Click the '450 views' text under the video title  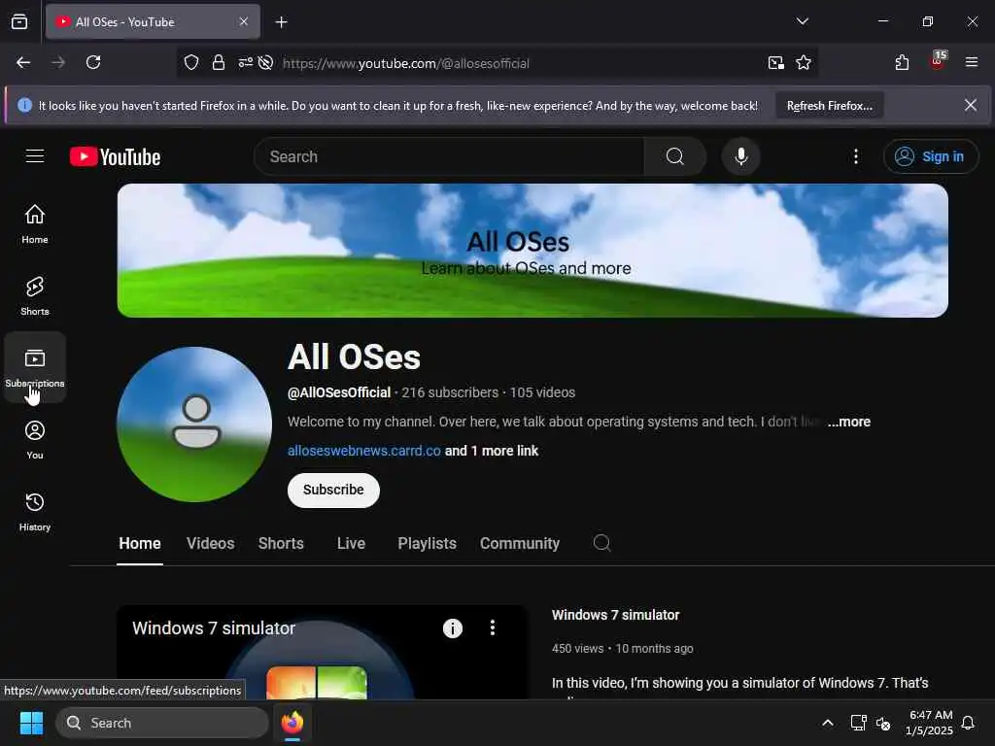tap(577, 648)
